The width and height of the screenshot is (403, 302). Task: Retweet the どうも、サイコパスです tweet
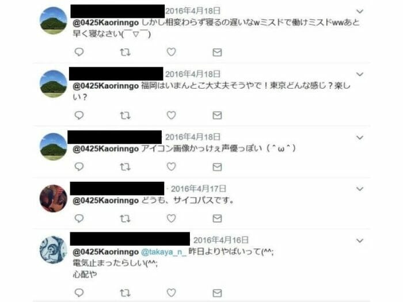125,219
